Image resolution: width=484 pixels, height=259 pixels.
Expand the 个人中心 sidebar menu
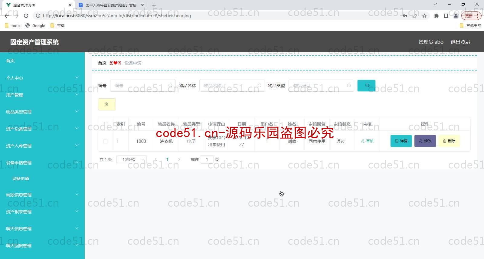pyautogui.click(x=42, y=78)
